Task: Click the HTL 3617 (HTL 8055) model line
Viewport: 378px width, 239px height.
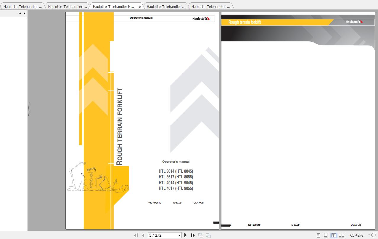Action: (176, 177)
